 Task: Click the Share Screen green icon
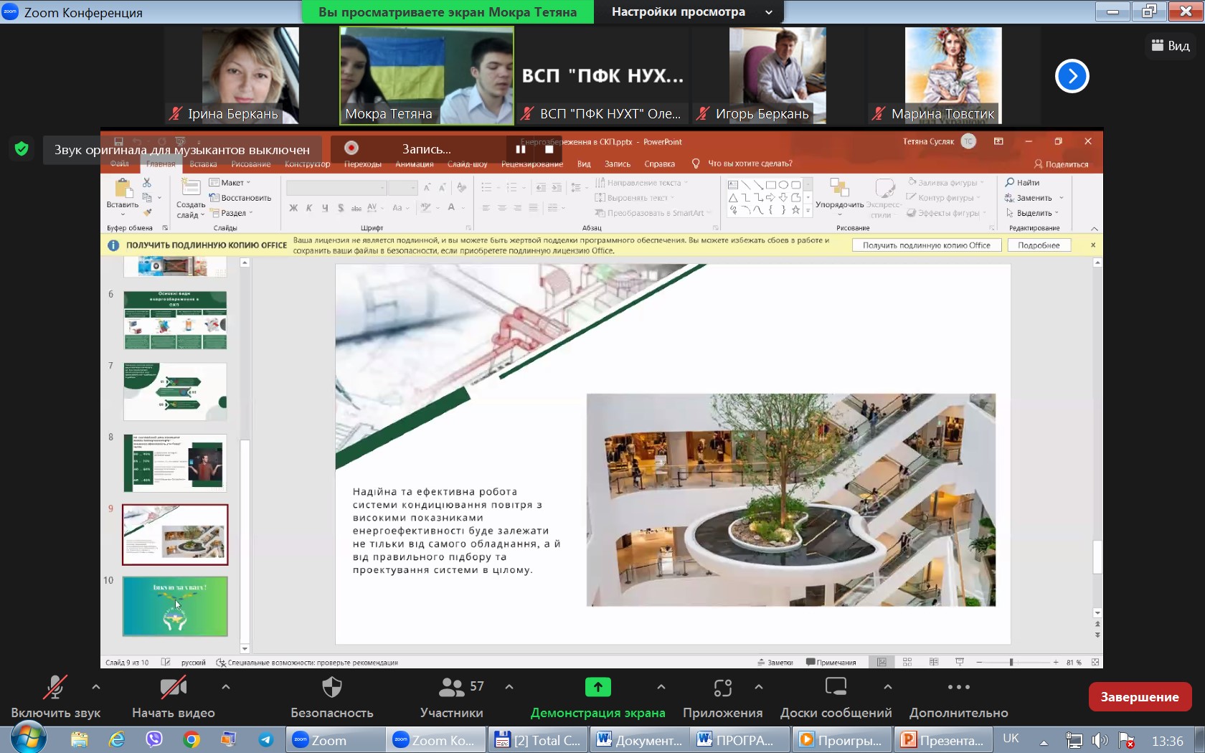(597, 687)
